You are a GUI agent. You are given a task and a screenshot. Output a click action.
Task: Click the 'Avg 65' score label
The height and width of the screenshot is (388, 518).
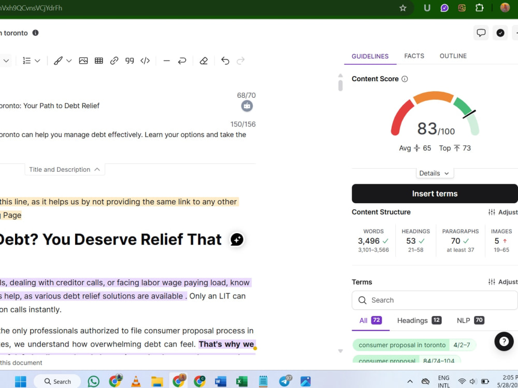point(415,148)
